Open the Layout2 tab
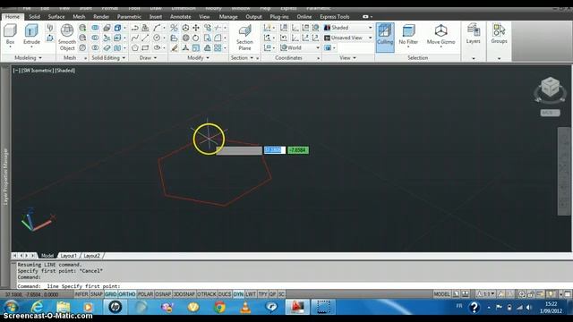 [x=91, y=256]
